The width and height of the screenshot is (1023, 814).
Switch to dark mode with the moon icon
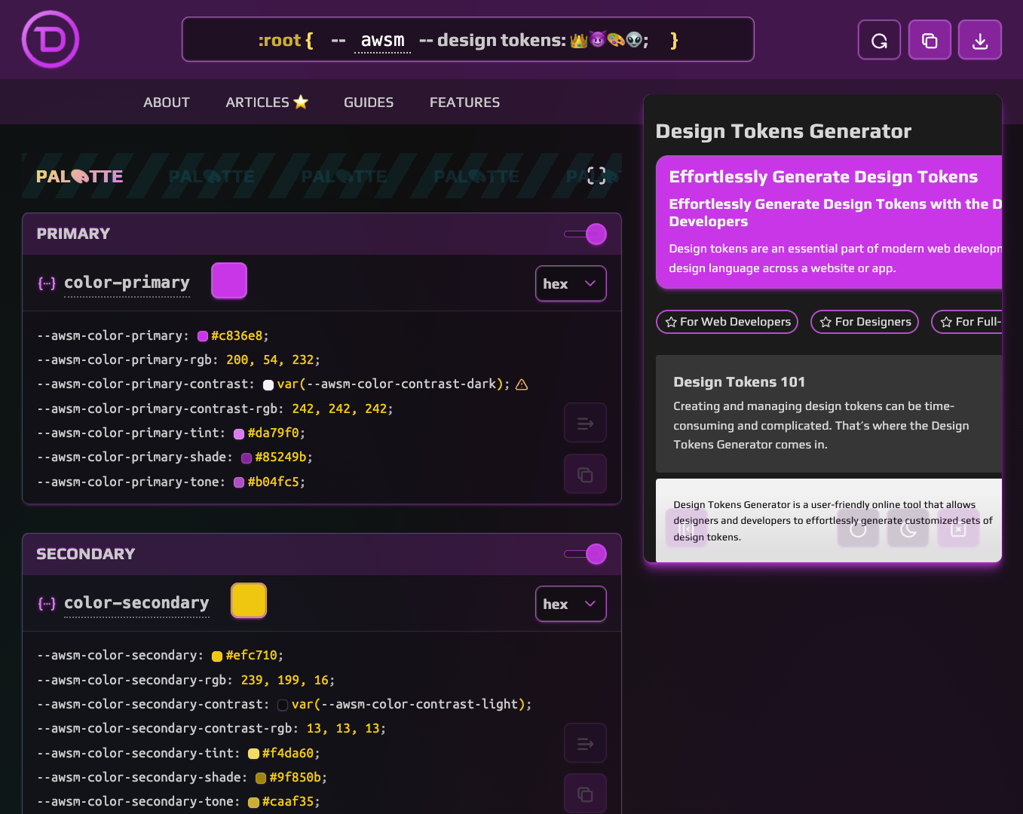(908, 528)
